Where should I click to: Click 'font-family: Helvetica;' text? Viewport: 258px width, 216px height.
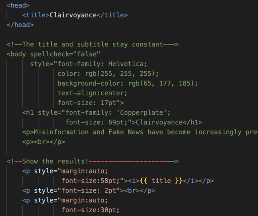point(102,64)
